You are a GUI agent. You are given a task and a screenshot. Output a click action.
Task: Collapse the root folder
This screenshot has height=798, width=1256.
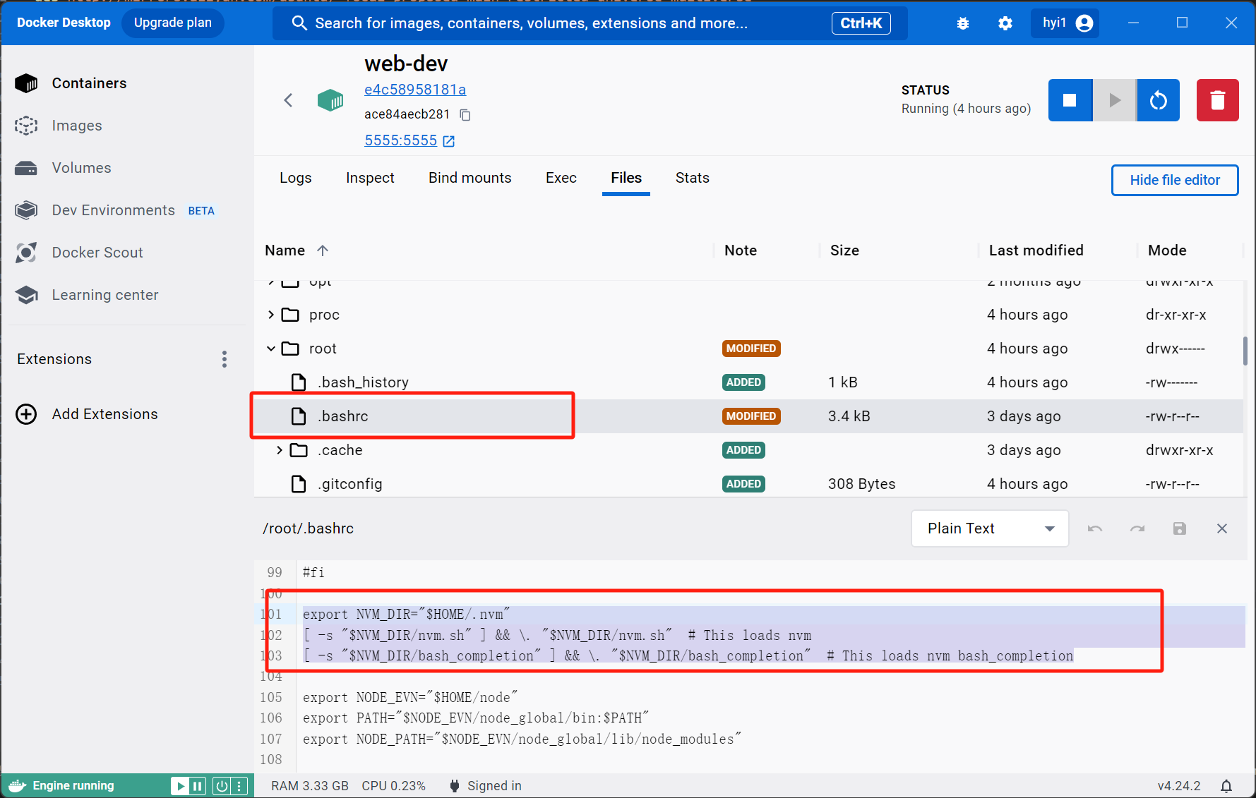[x=271, y=349]
